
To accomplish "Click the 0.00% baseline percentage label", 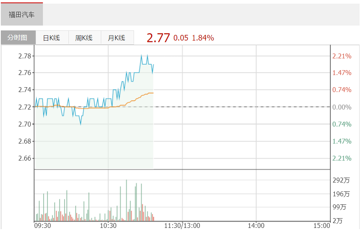I will [342, 107].
